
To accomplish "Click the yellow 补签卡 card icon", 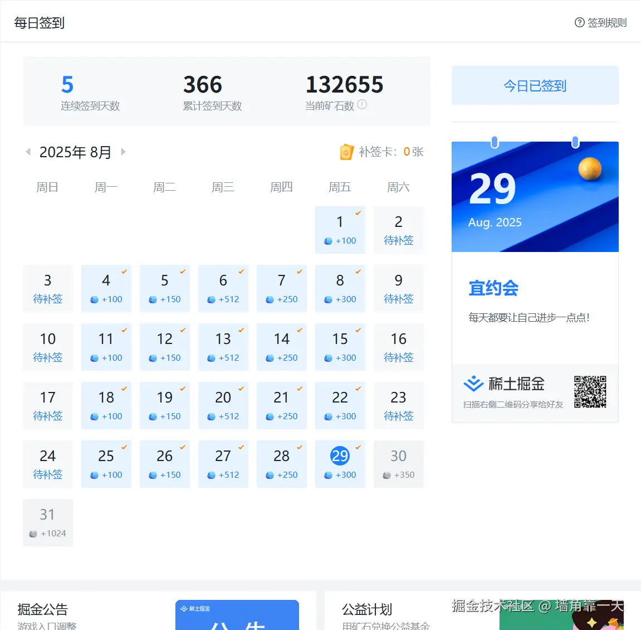I will click(x=346, y=151).
